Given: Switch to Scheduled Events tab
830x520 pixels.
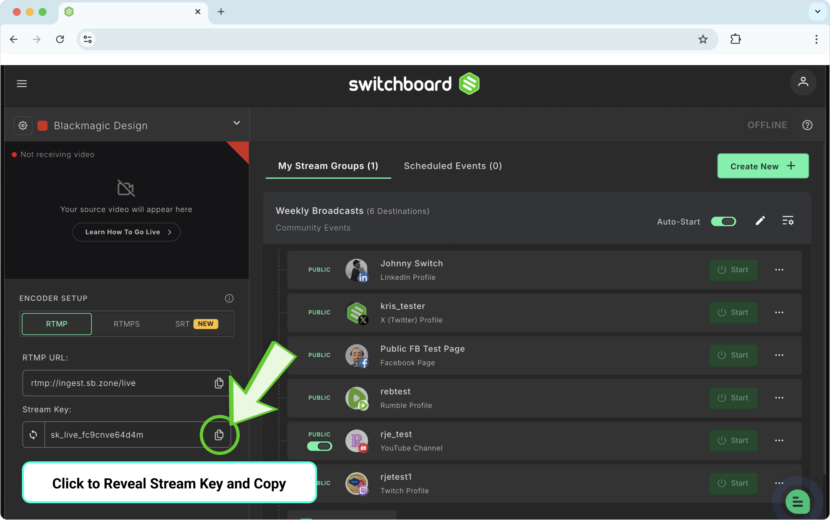Looking at the screenshot, I should [453, 166].
